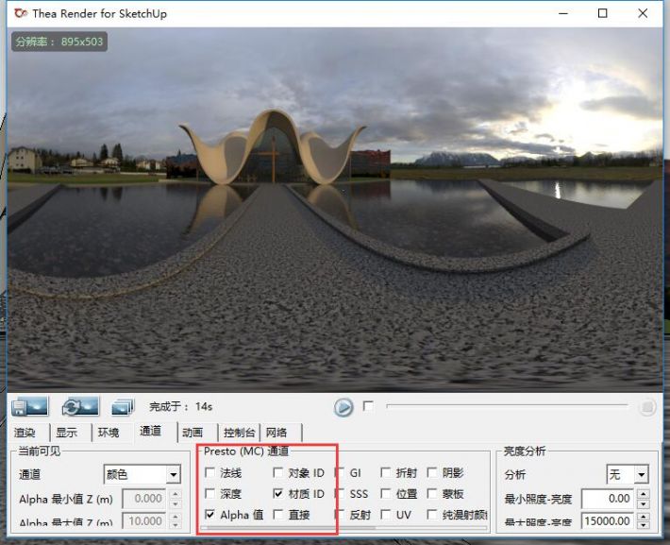This screenshot has height=545, width=670.
Task: Enable the 直接 channel checkbox
Action: pyautogui.click(x=277, y=514)
